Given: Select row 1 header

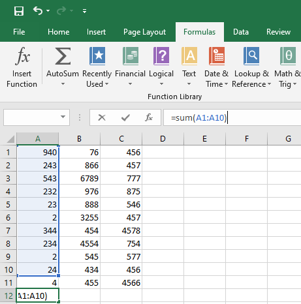Looking at the screenshot, I should pyautogui.click(x=8, y=152).
